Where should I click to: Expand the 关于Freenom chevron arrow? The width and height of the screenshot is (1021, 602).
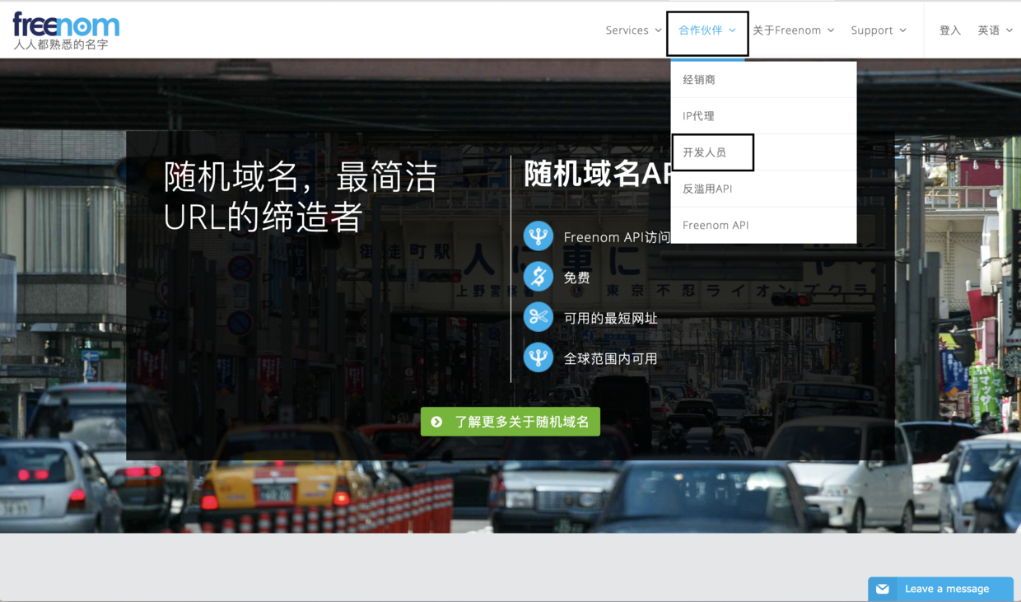click(831, 30)
